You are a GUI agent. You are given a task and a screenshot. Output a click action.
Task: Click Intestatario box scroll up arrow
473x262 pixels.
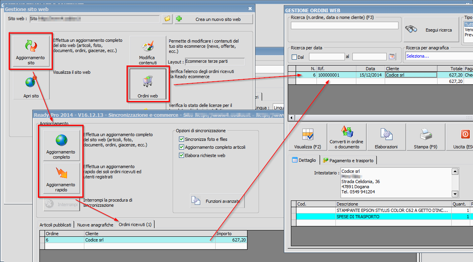point(455,172)
